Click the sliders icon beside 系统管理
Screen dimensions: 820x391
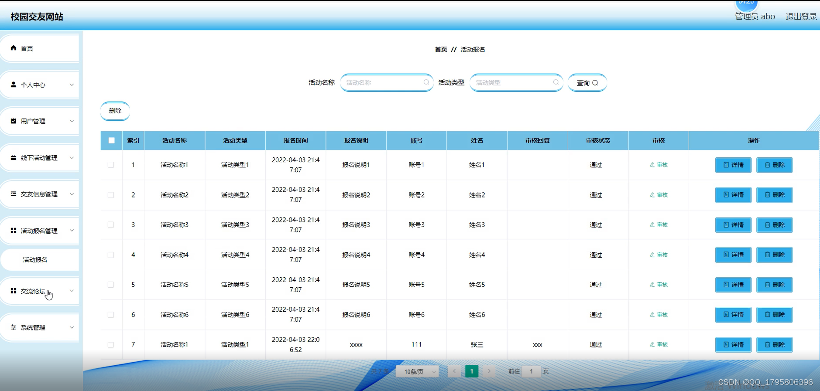(x=14, y=327)
